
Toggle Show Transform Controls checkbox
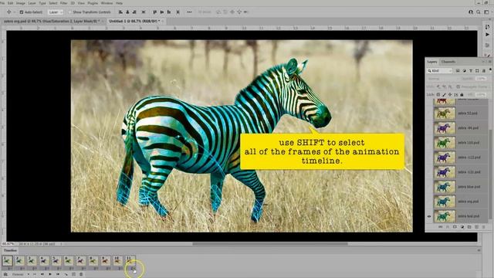tap(70, 12)
